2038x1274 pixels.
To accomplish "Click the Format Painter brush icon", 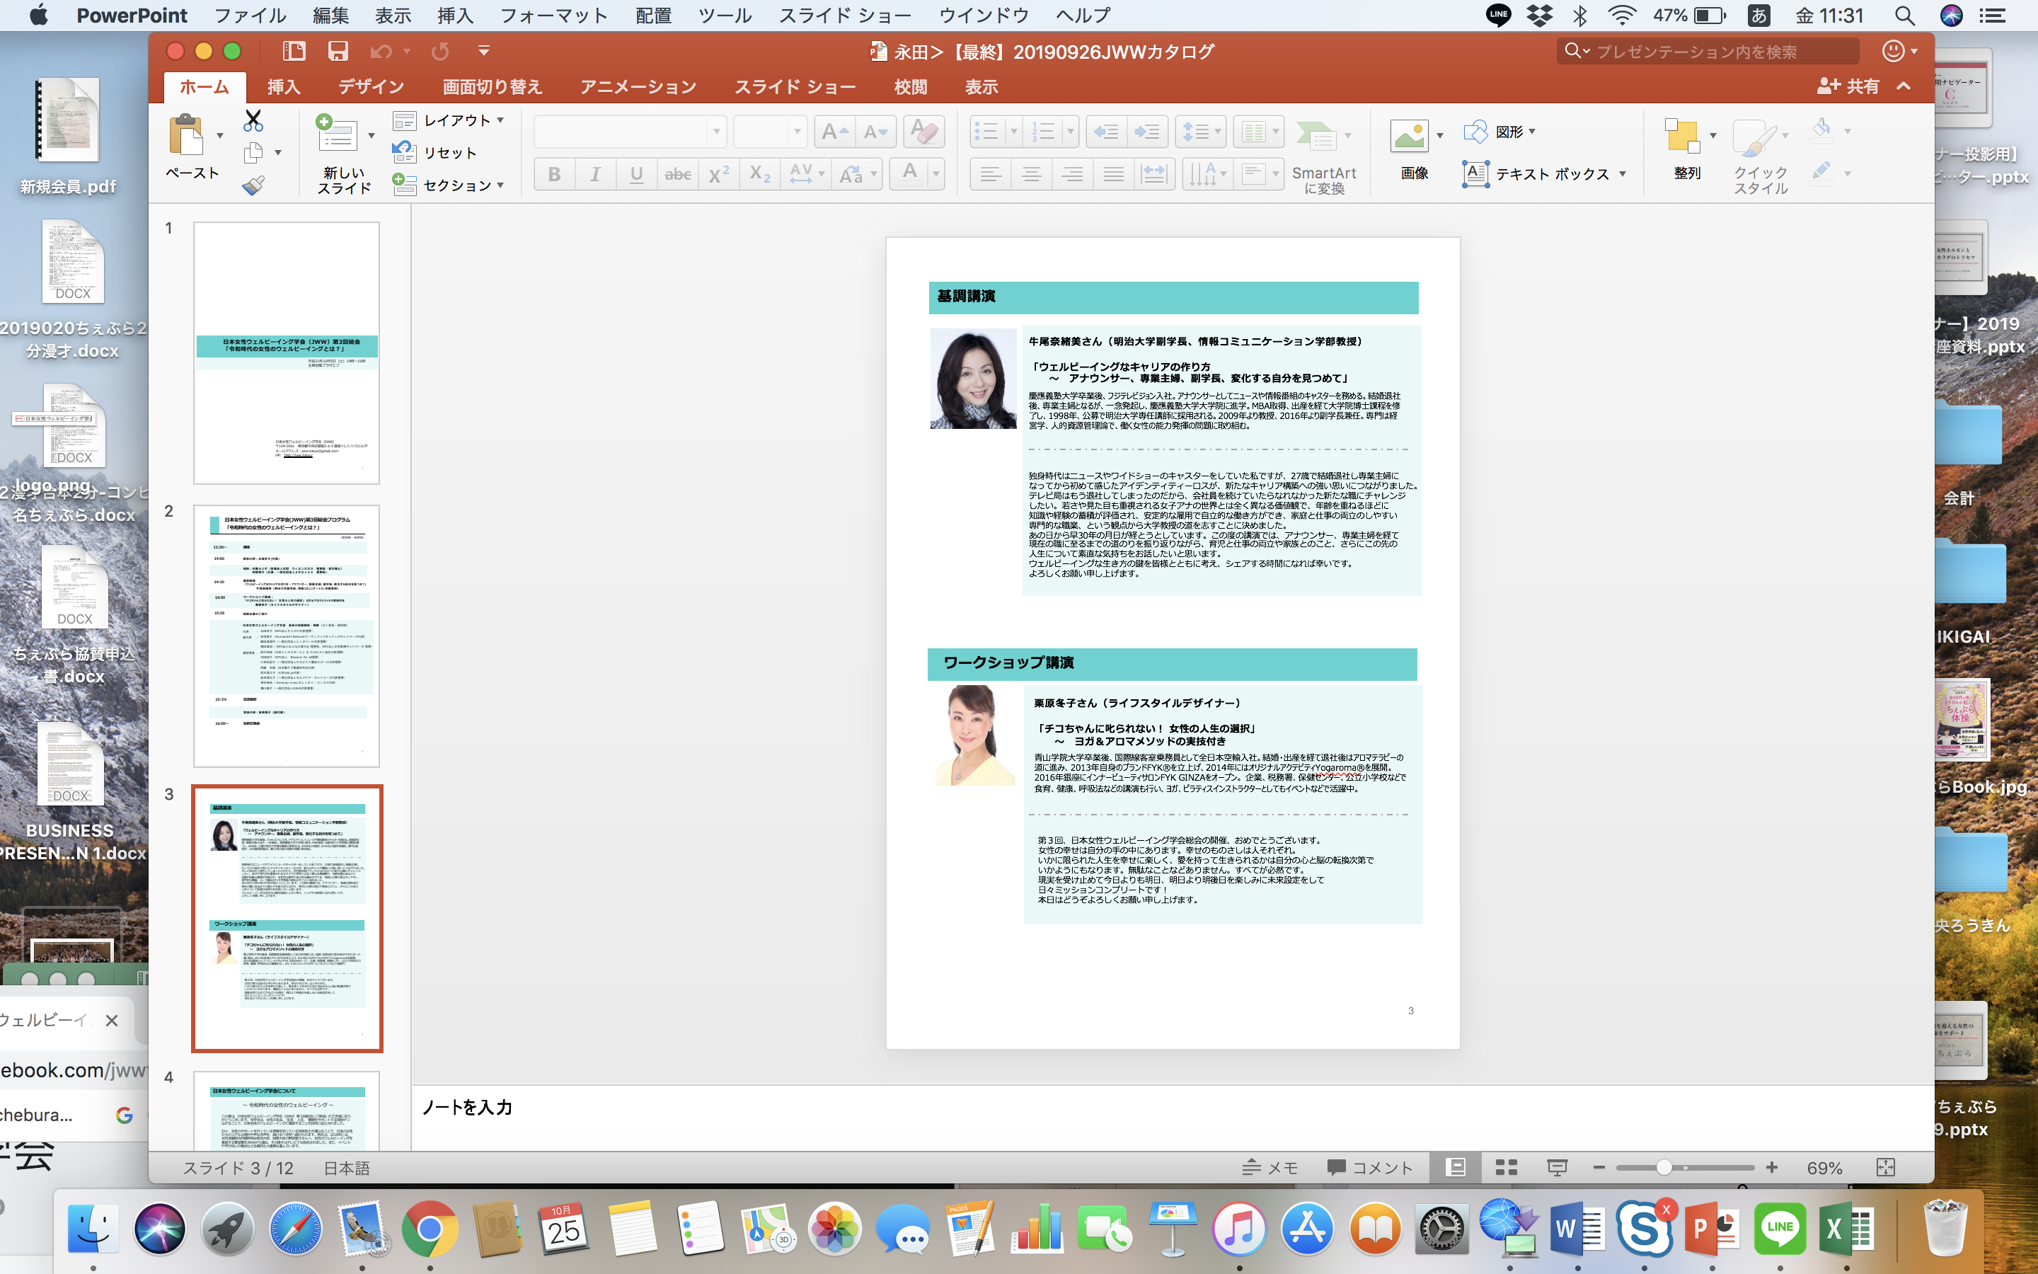I will point(253,185).
